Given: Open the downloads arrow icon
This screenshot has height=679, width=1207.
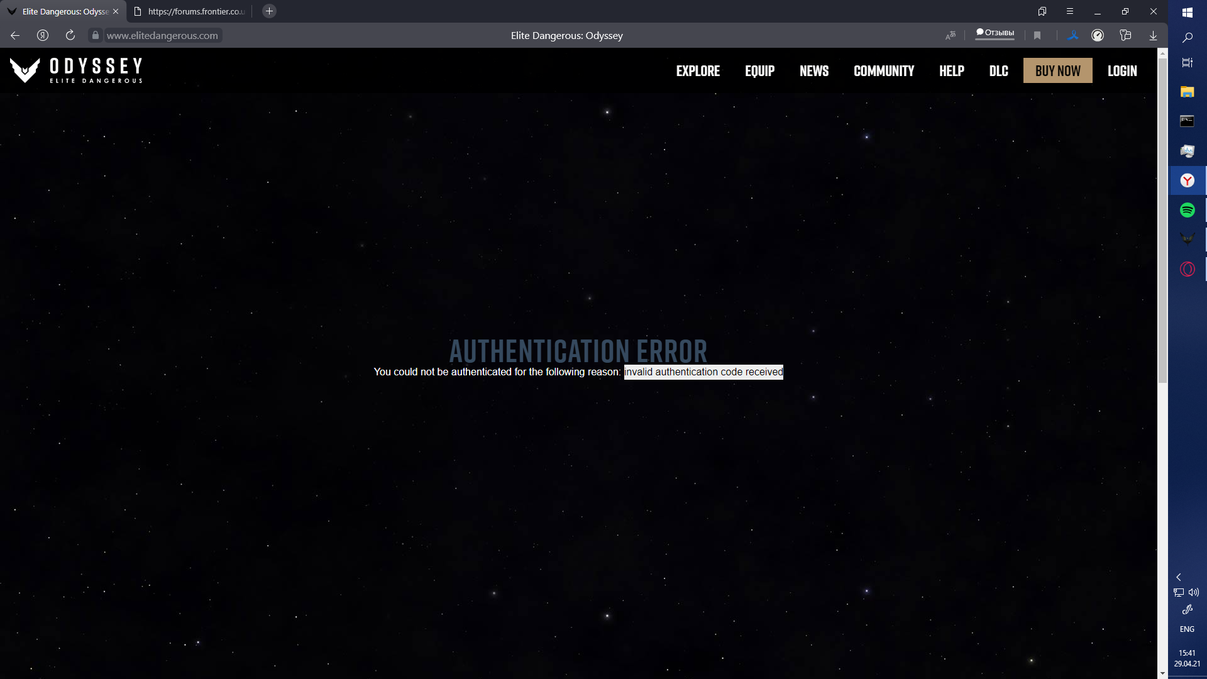Looking at the screenshot, I should click(1153, 35).
